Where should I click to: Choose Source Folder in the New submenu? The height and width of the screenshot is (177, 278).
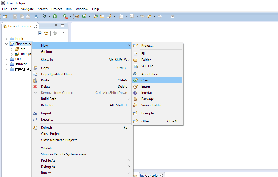click(x=157, y=105)
